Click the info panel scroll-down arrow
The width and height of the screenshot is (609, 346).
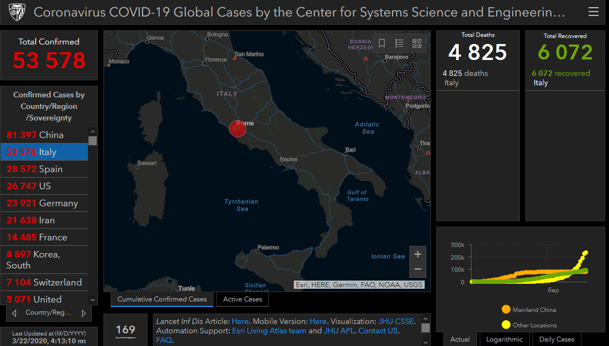click(x=426, y=342)
